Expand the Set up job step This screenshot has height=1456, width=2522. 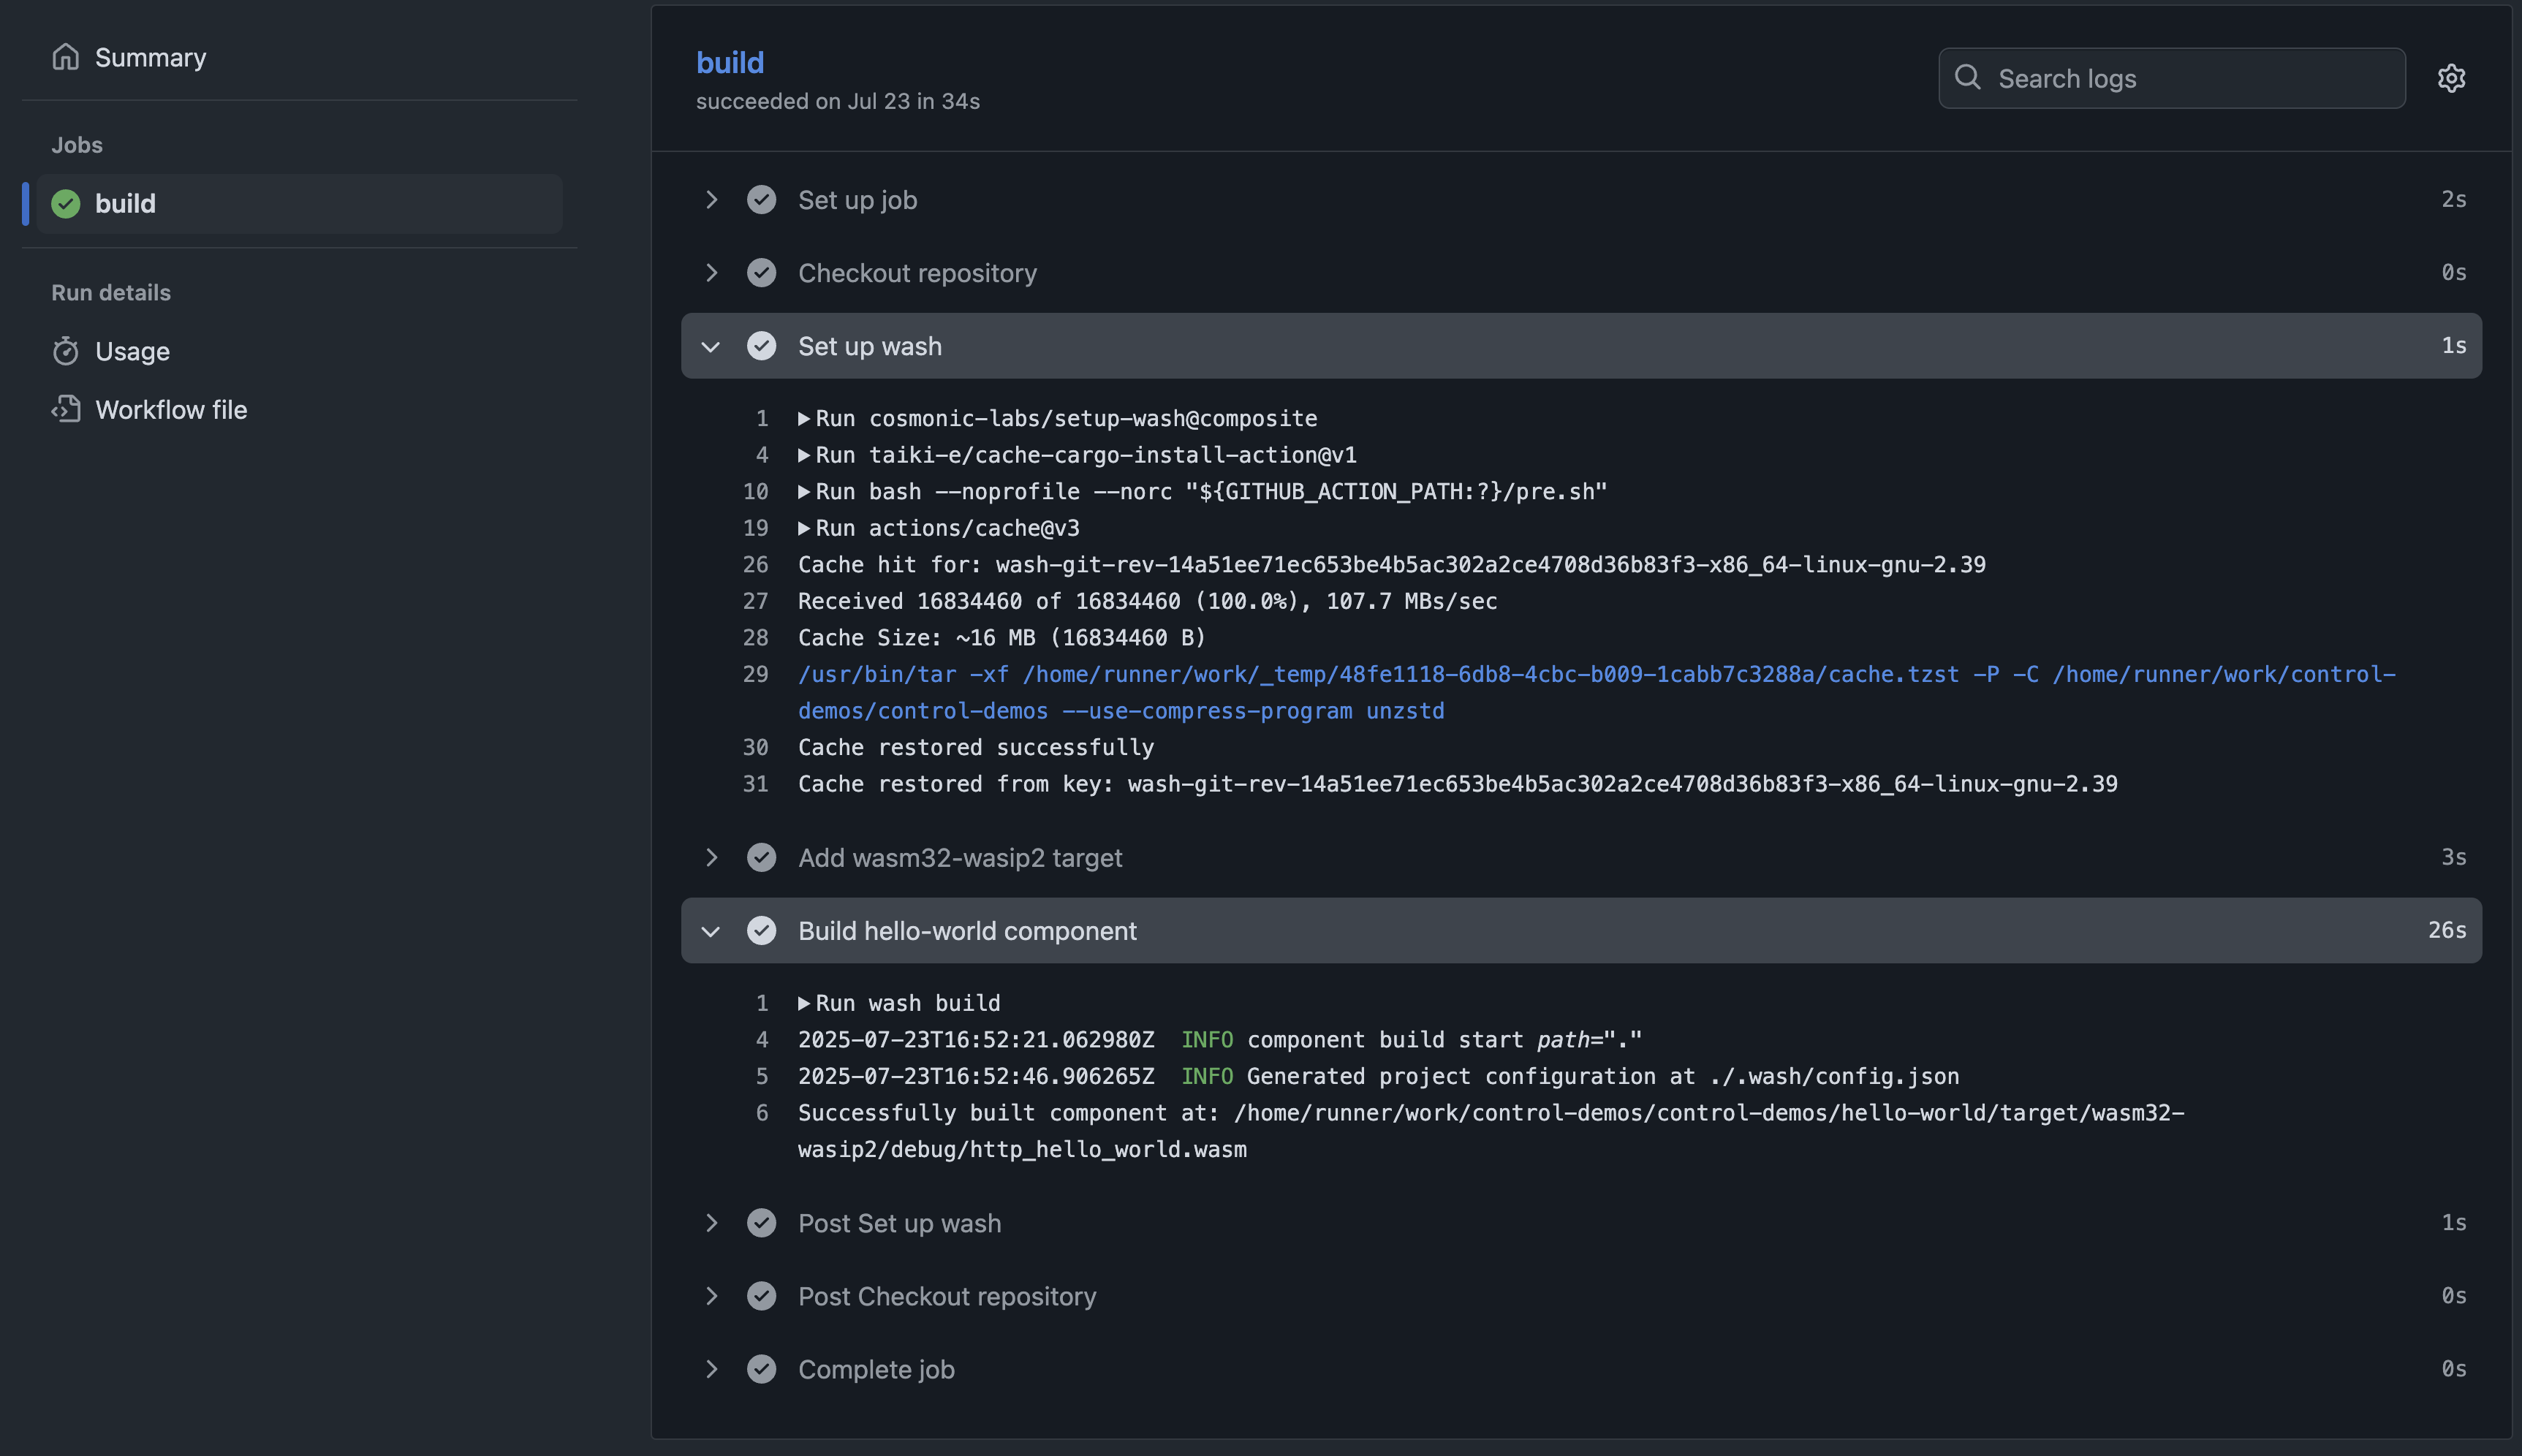pos(711,200)
